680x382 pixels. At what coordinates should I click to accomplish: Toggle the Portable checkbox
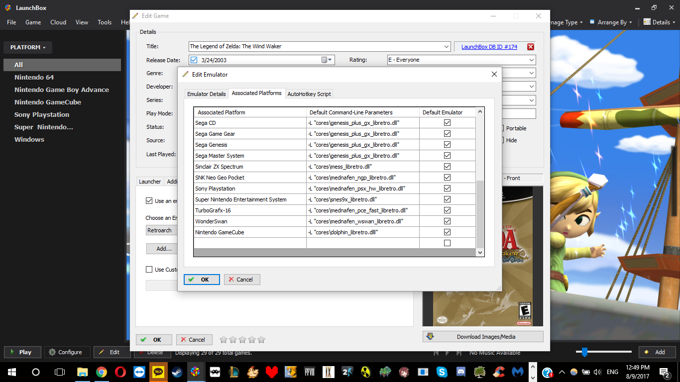pyautogui.click(x=504, y=128)
